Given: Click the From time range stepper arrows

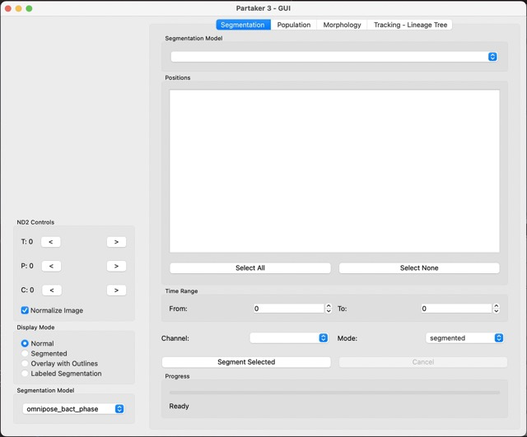Looking at the screenshot, I should pyautogui.click(x=329, y=309).
